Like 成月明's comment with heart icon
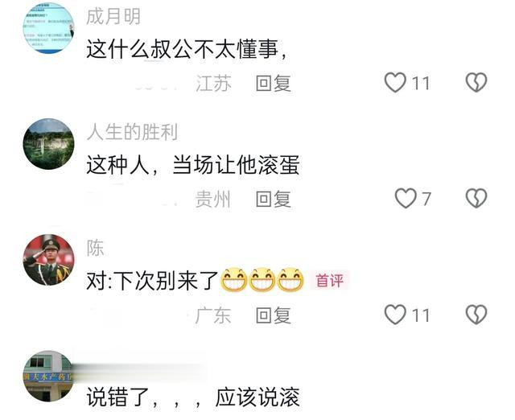 click(395, 82)
